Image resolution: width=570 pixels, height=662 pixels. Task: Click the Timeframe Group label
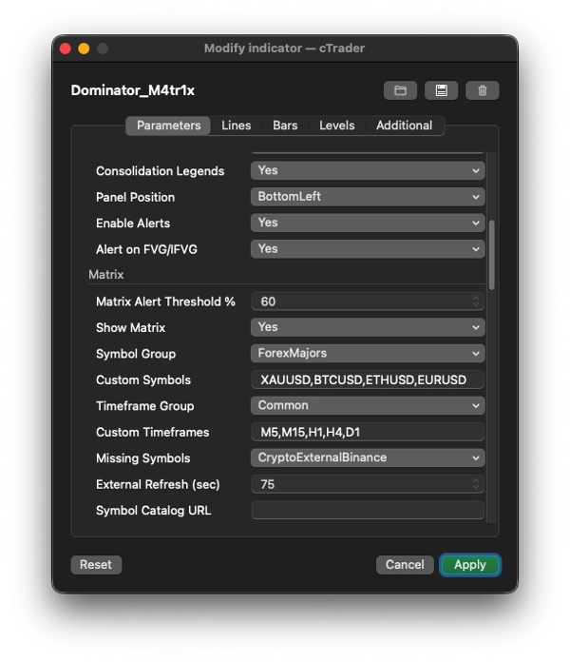145,406
